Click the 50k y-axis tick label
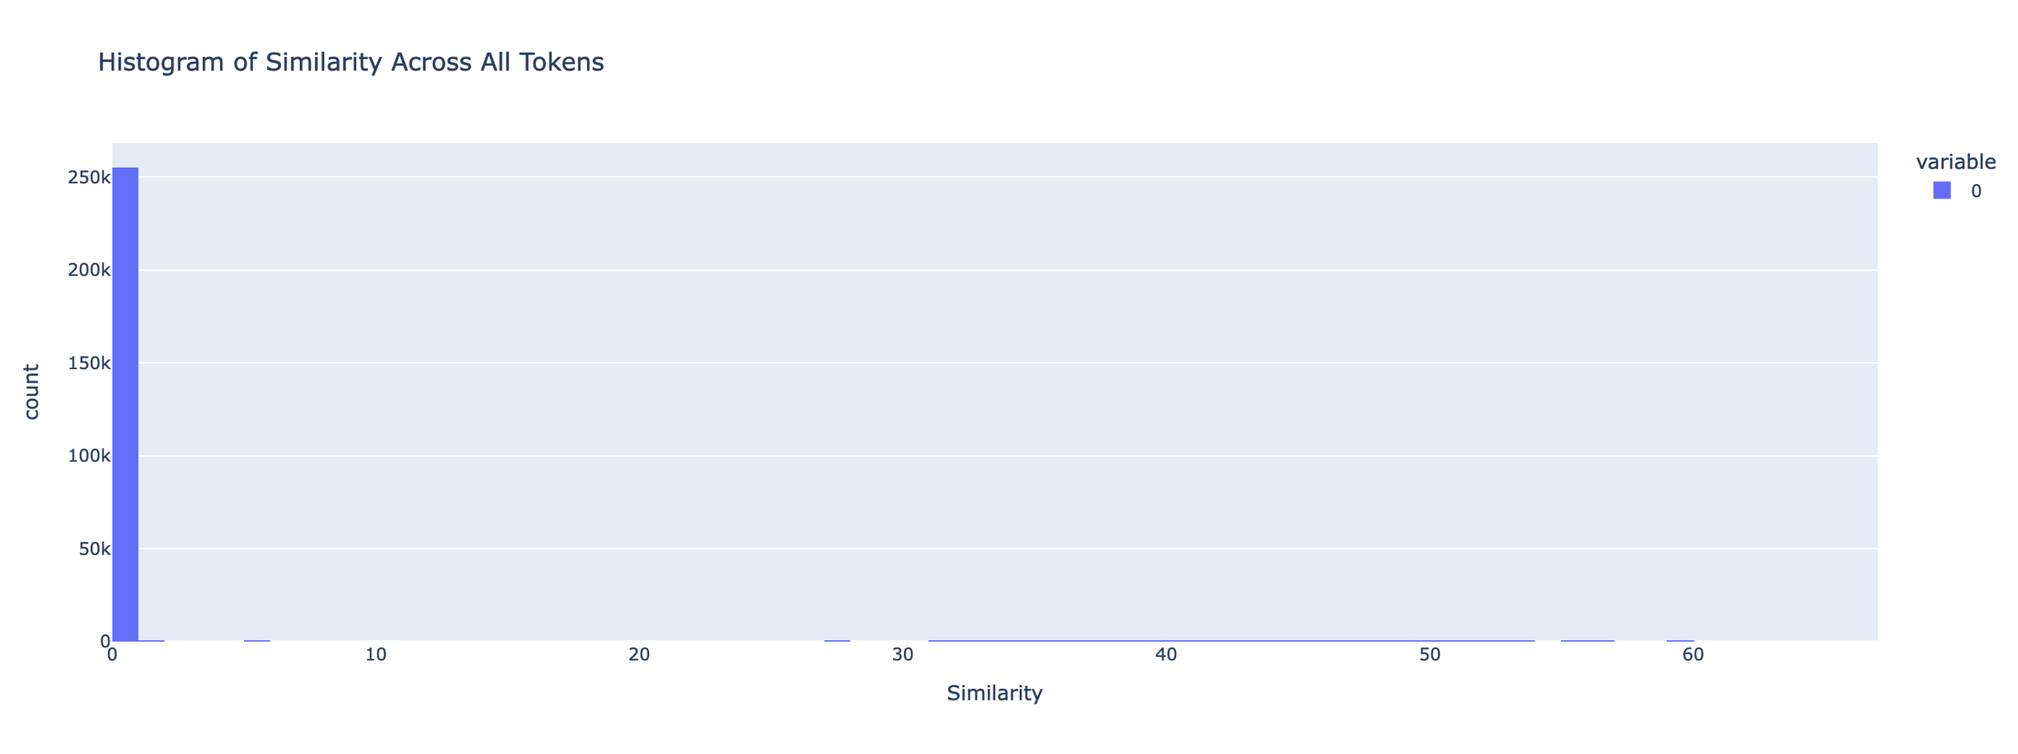The height and width of the screenshot is (754, 2018). click(94, 549)
